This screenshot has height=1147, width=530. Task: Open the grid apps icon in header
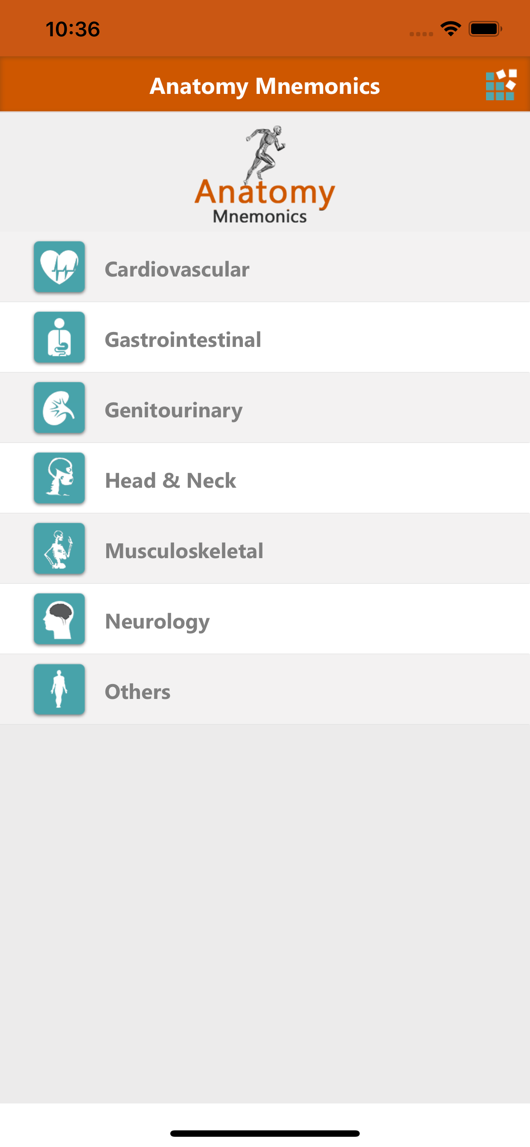pos(501,85)
